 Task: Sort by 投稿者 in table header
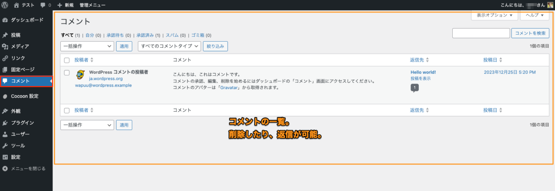(x=84, y=60)
